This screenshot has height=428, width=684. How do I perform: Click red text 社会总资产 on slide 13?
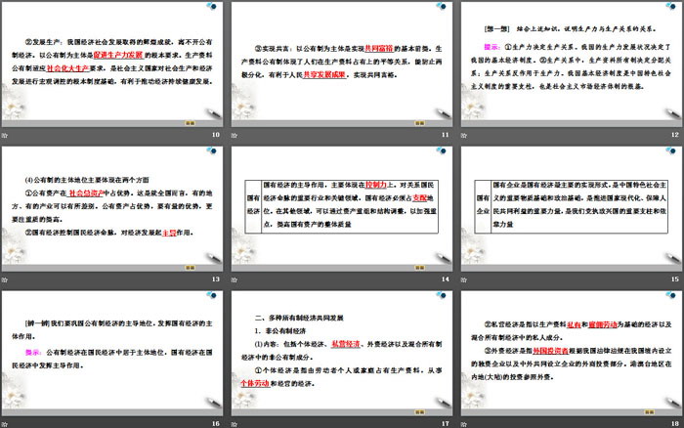[x=86, y=193]
